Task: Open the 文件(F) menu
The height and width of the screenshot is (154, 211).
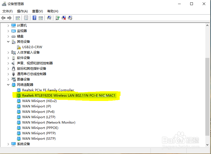Action: point(8,11)
